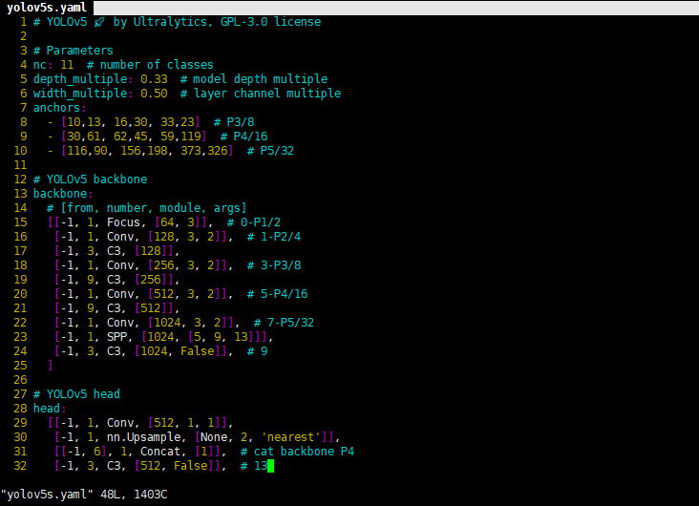Click the rocket emoji in line 1
The image size is (699, 506).
pos(99,22)
